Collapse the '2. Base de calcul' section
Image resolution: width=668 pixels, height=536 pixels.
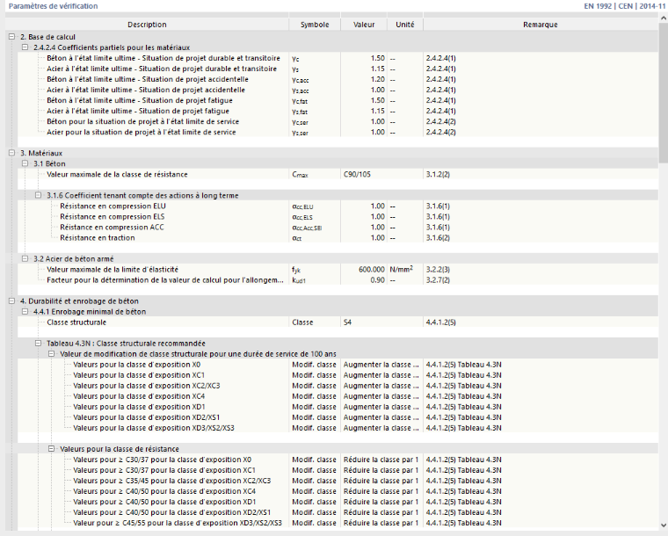tap(12, 37)
